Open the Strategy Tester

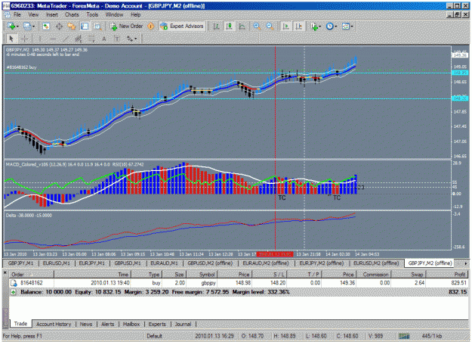click(97, 26)
